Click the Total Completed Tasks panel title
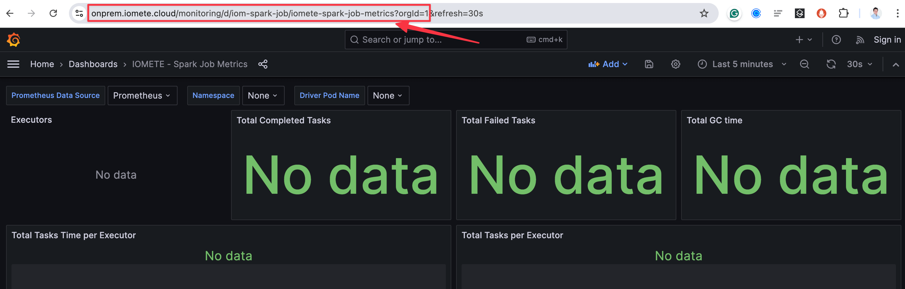Screen dimensions: 905x289 (x=283, y=120)
